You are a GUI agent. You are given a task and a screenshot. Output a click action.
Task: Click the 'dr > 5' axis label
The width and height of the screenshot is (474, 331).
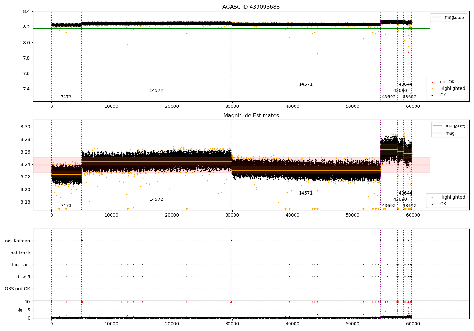pyautogui.click(x=23, y=277)
